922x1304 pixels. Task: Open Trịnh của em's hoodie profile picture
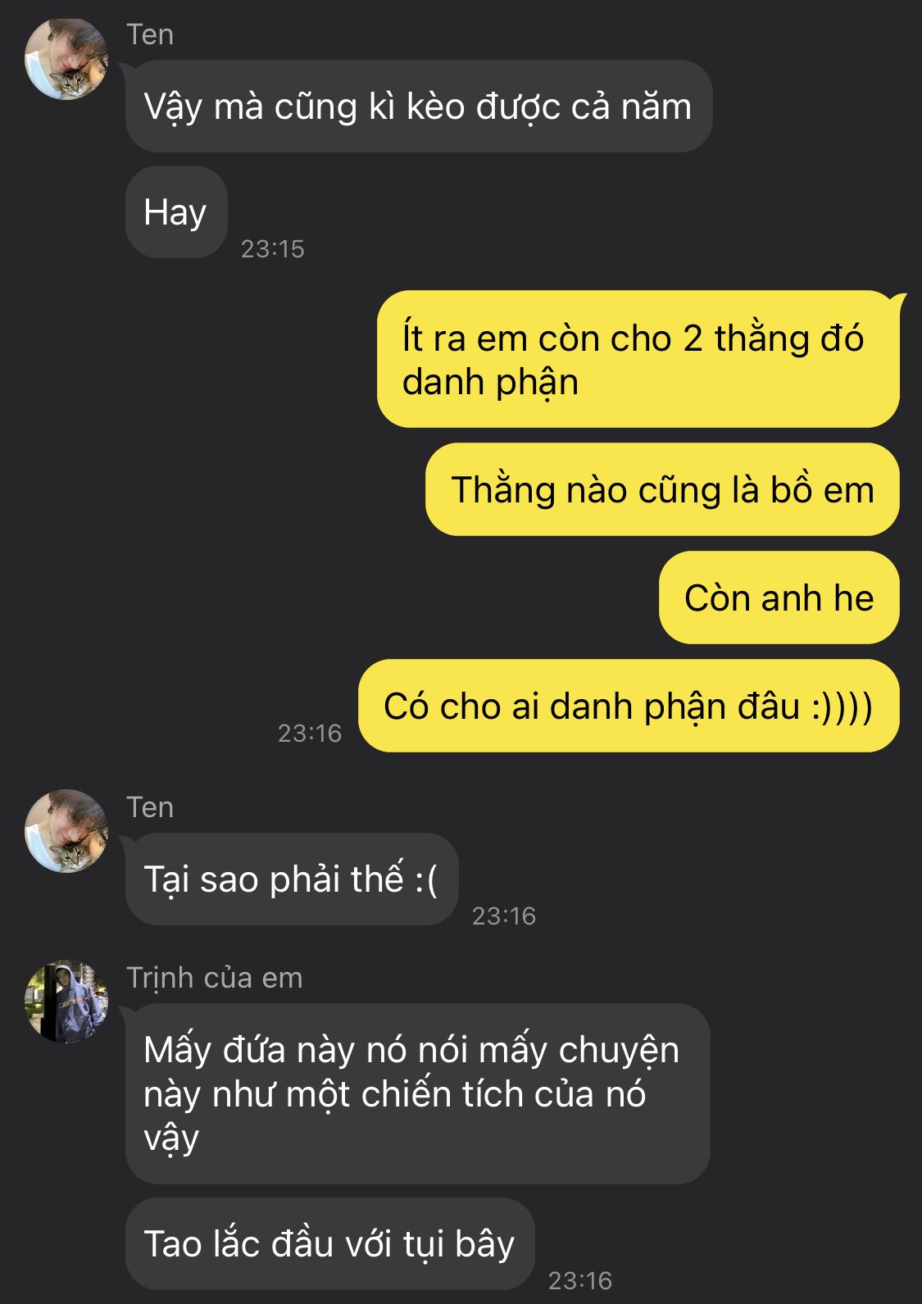pos(66,1002)
